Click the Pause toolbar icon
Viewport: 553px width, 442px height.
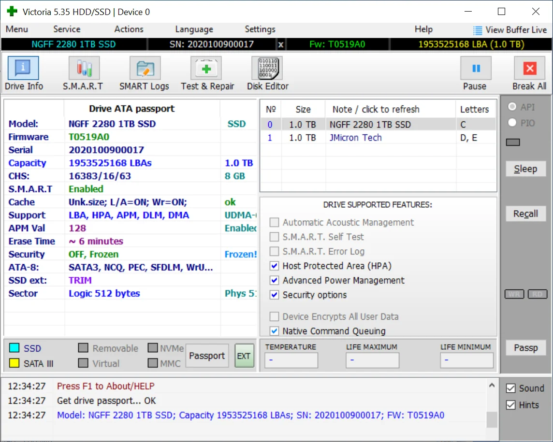tap(475, 68)
